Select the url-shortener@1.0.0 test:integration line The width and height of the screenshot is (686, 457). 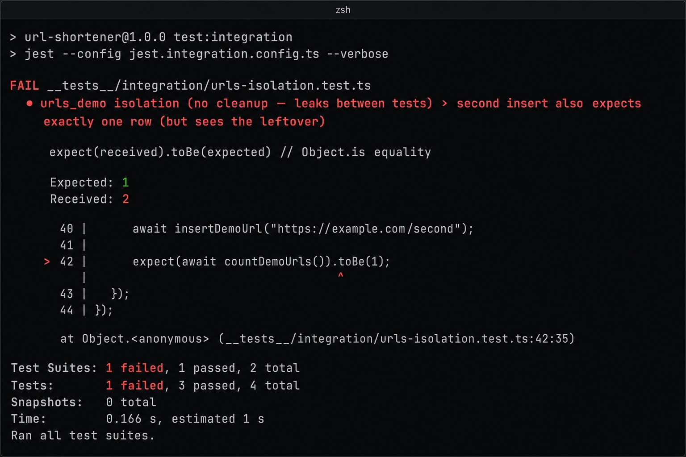151,37
